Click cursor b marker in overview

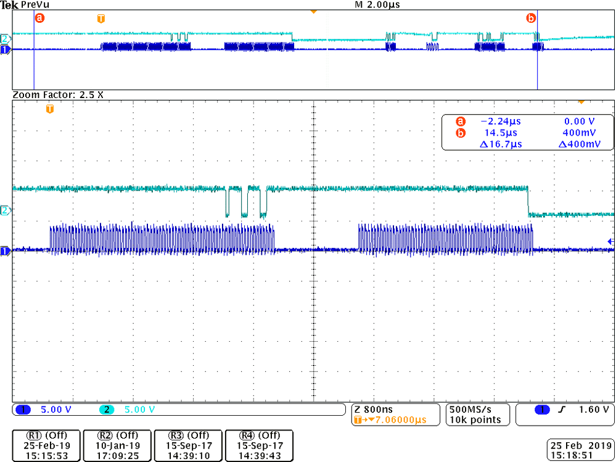point(531,18)
